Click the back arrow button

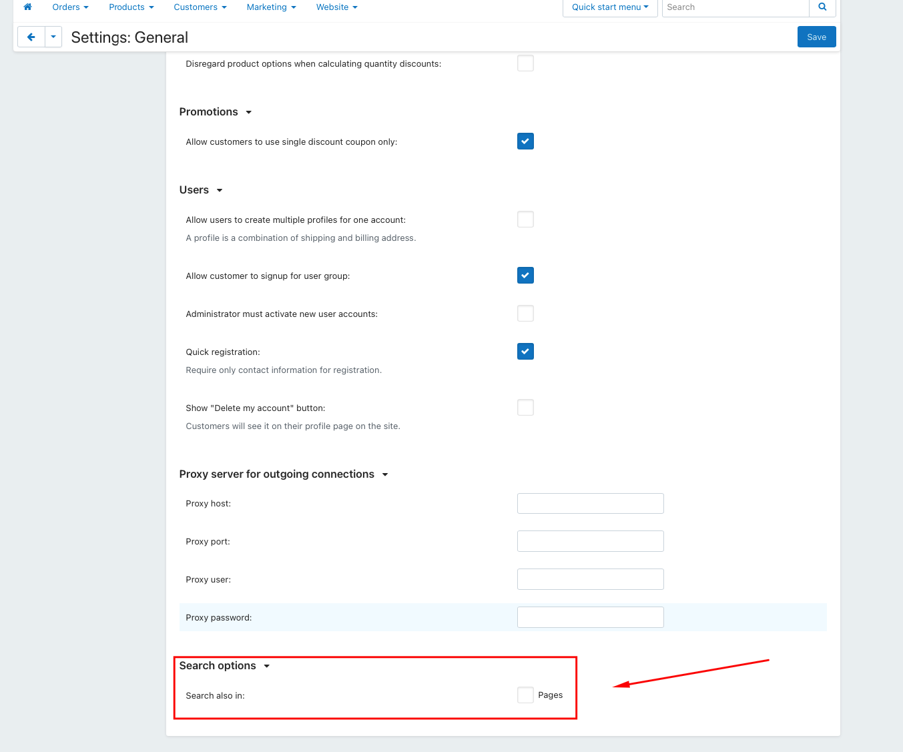31,37
